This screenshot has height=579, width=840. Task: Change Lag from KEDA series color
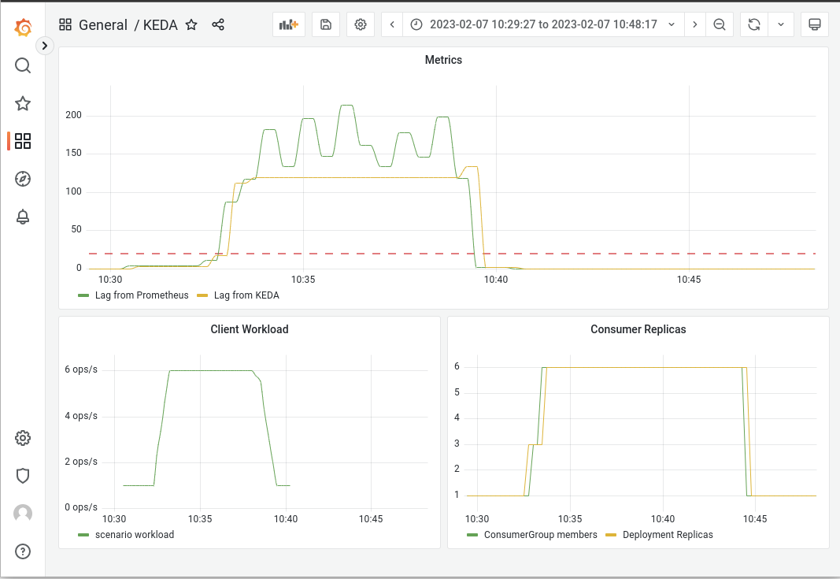202,295
